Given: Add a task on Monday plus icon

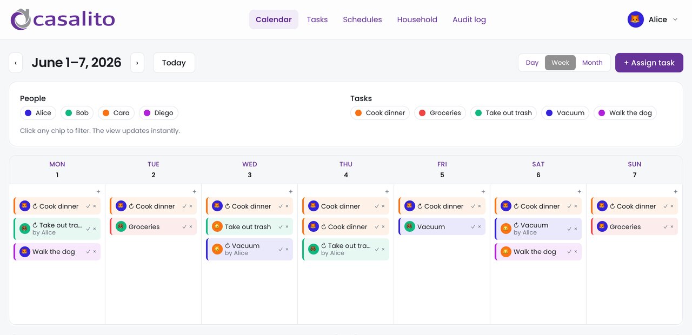Looking at the screenshot, I should 98,192.
